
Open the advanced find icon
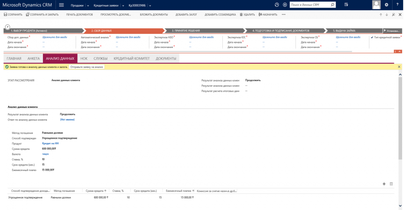click(x=346, y=5)
